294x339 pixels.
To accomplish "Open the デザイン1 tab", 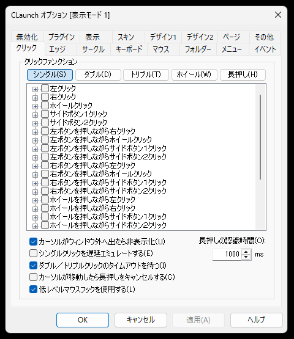I will [163, 37].
